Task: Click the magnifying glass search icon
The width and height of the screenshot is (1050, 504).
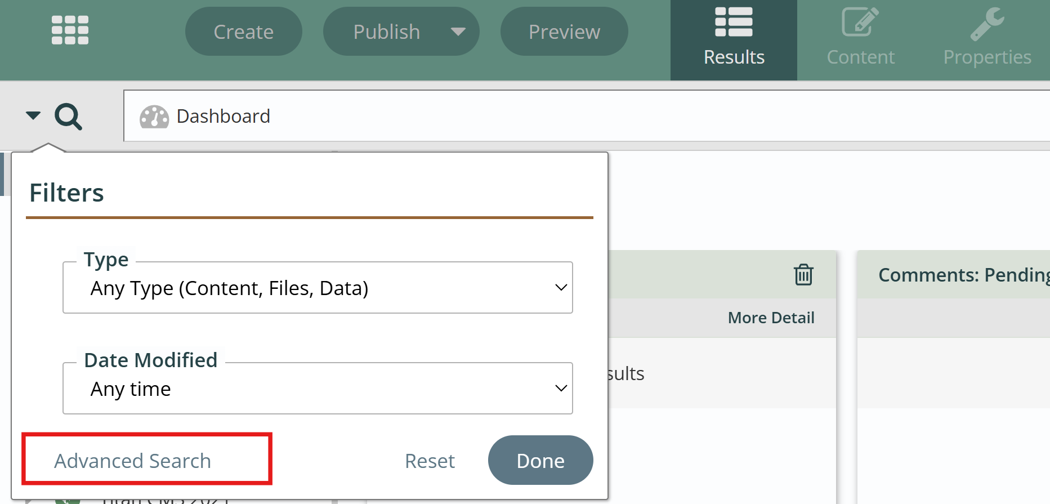Action: point(68,117)
